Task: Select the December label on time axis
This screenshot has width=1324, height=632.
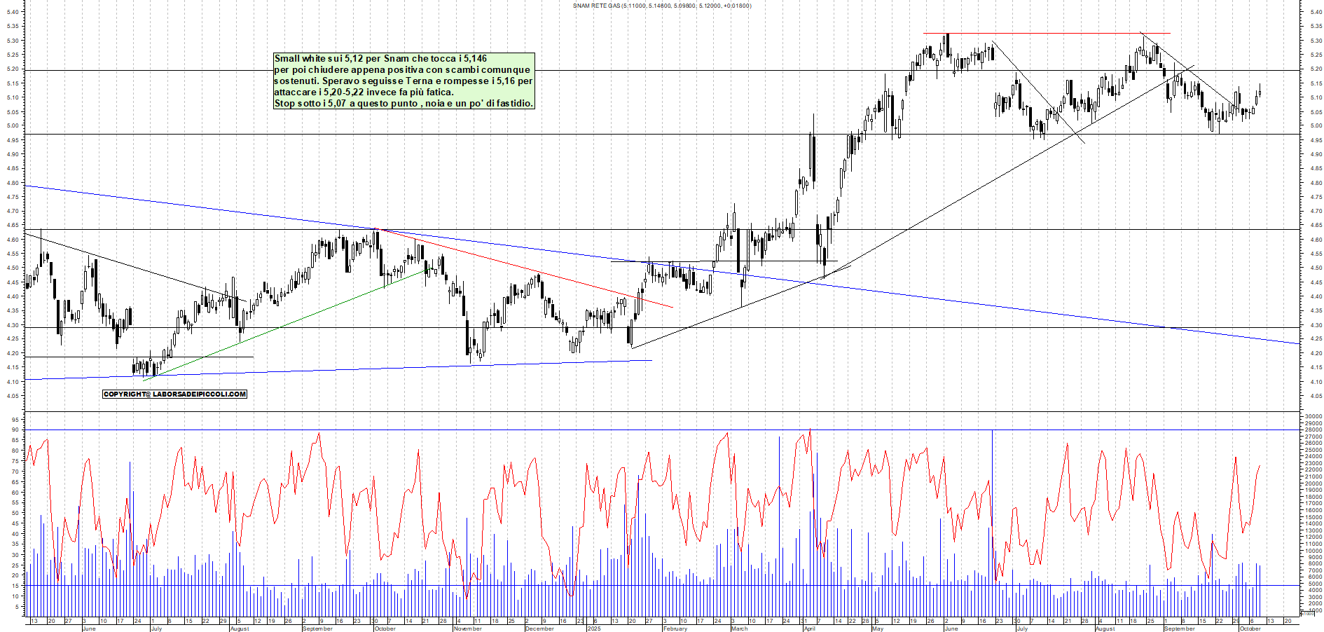Action: [539, 628]
